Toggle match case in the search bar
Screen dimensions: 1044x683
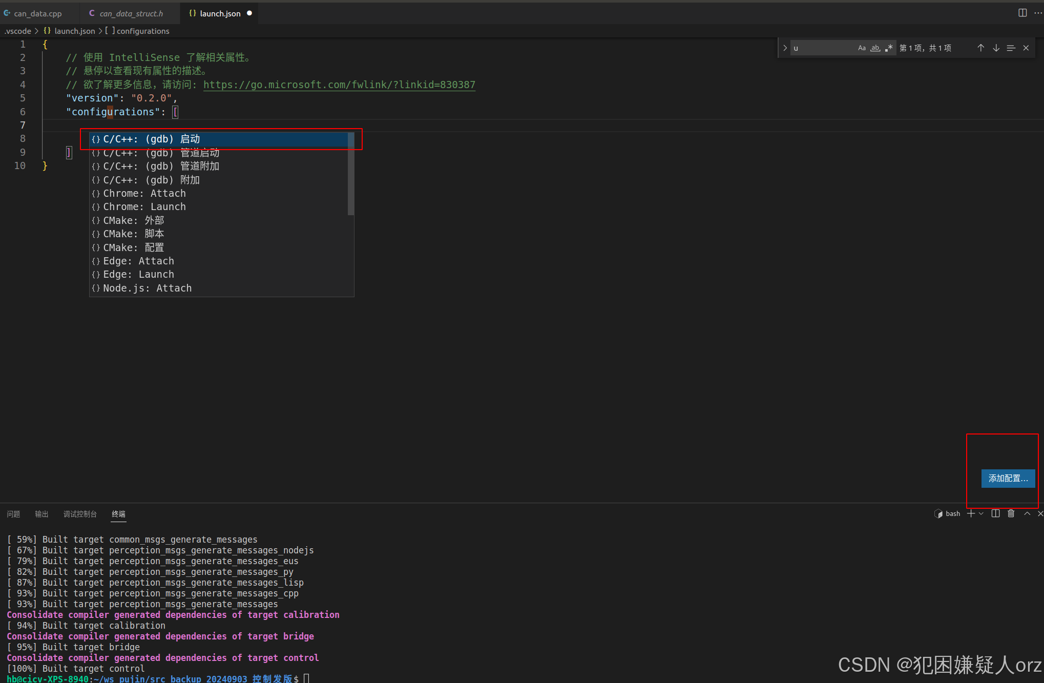click(862, 48)
